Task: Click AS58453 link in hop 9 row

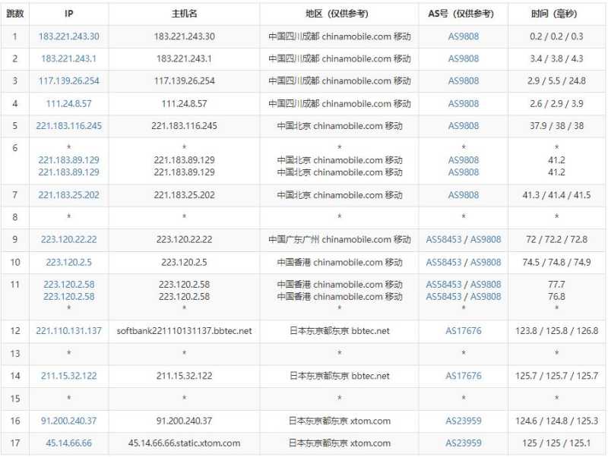Action: tap(444, 239)
